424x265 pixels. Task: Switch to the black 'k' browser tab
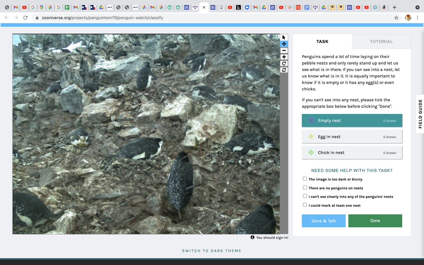click(x=238, y=7)
